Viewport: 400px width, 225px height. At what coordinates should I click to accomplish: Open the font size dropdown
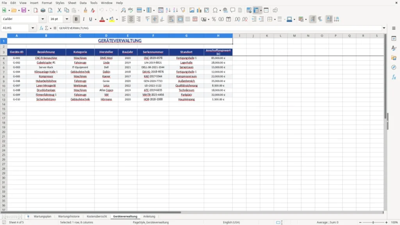67,19
